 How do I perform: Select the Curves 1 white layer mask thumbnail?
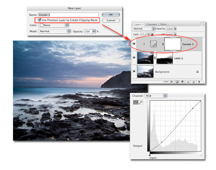tap(173, 44)
